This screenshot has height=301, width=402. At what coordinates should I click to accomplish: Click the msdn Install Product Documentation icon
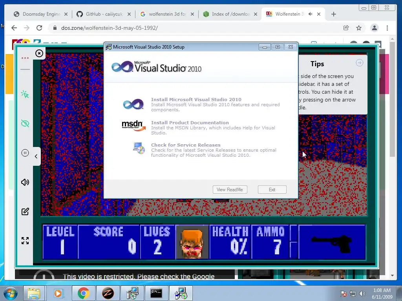[133, 126]
